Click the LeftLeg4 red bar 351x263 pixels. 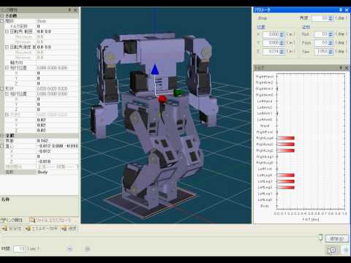[286, 175]
